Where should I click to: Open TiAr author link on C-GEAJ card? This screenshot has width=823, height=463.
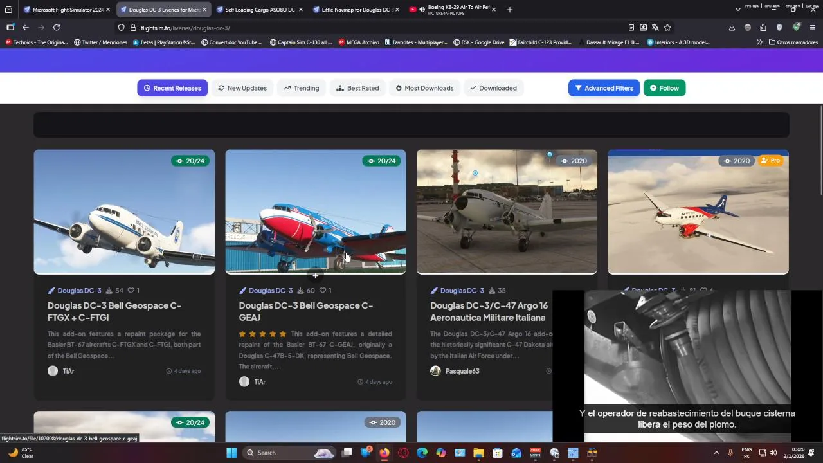(260, 382)
